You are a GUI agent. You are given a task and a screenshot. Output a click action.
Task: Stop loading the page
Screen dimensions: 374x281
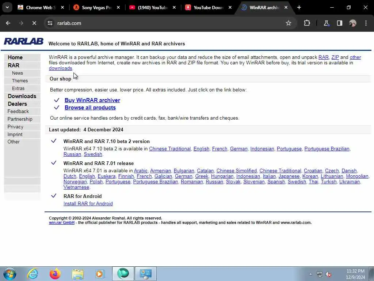34,23
